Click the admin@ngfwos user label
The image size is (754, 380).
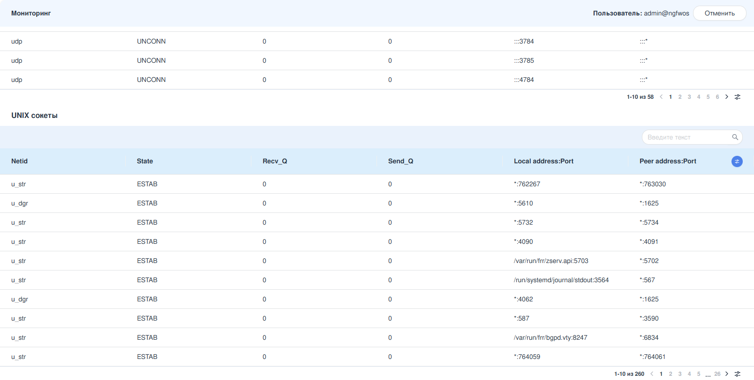[666, 13]
